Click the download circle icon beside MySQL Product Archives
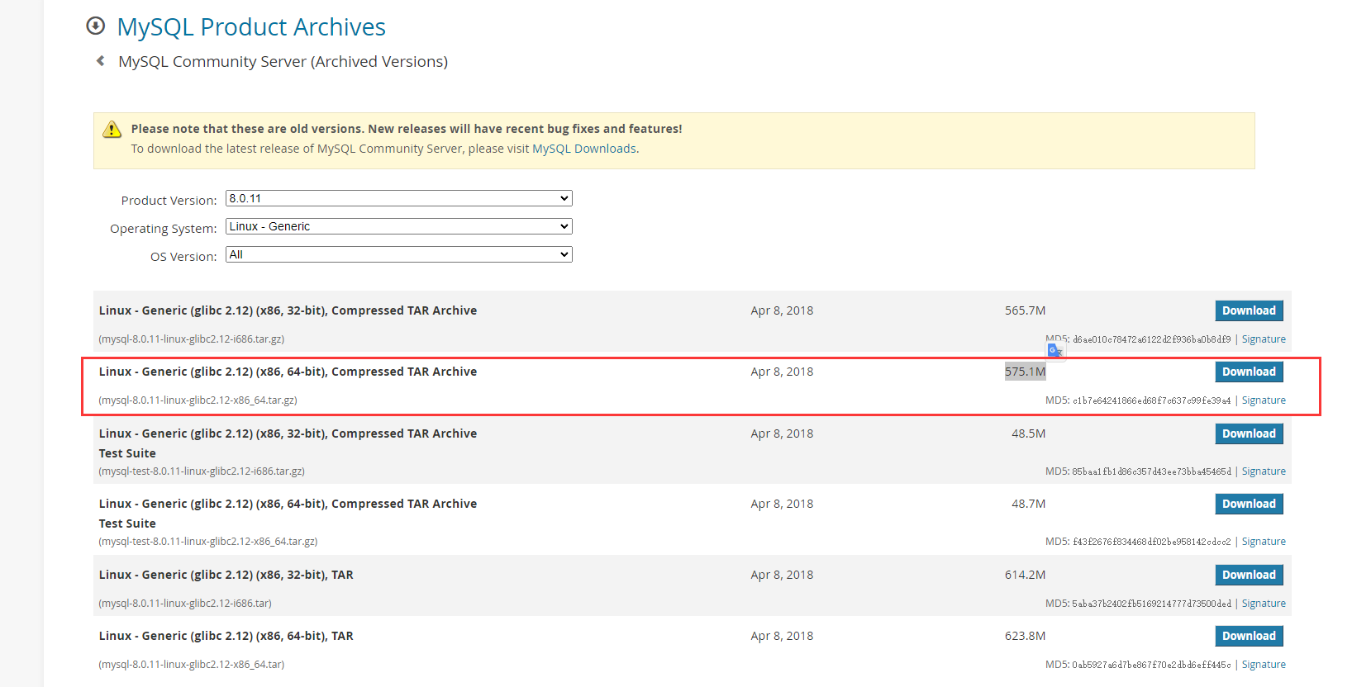 [x=96, y=26]
